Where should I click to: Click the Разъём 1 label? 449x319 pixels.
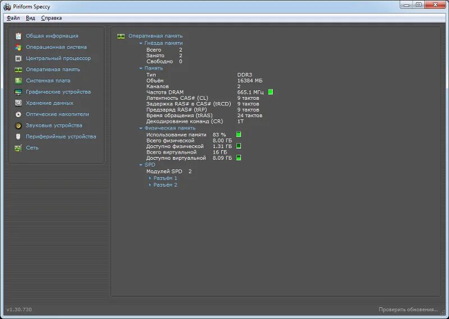coord(165,178)
